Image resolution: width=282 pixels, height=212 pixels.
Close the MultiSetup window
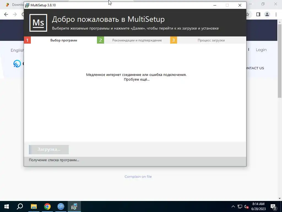tap(240, 5)
